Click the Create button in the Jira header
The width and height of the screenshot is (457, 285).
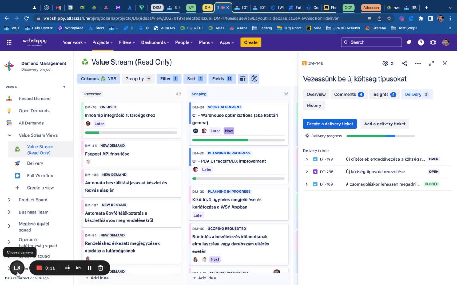coord(251,42)
